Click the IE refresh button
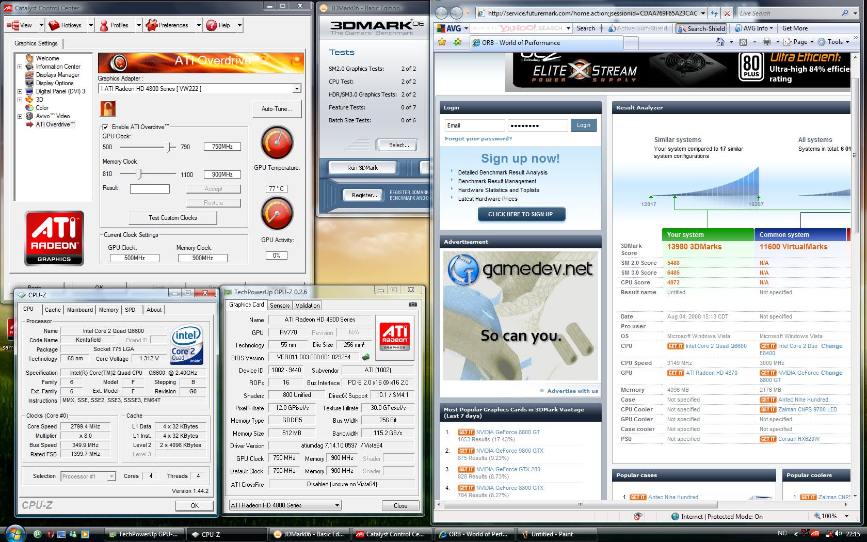This screenshot has width=867, height=542. (714, 13)
